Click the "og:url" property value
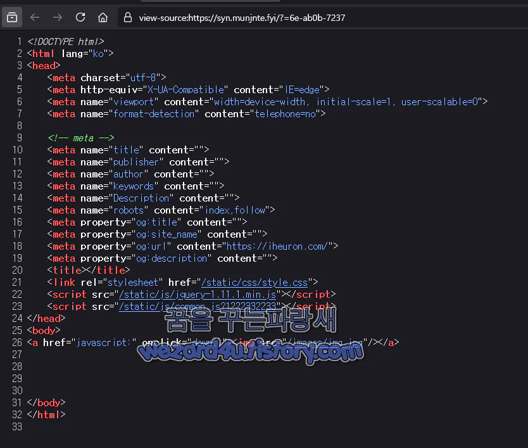Screen dimensions: 528x448 pos(151,246)
